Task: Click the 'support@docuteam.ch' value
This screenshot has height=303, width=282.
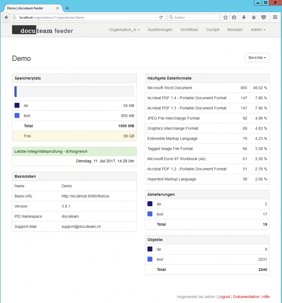Action: 81,226
